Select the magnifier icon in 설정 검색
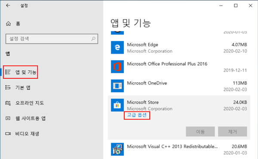This screenshot has width=258, height=159. (93, 39)
